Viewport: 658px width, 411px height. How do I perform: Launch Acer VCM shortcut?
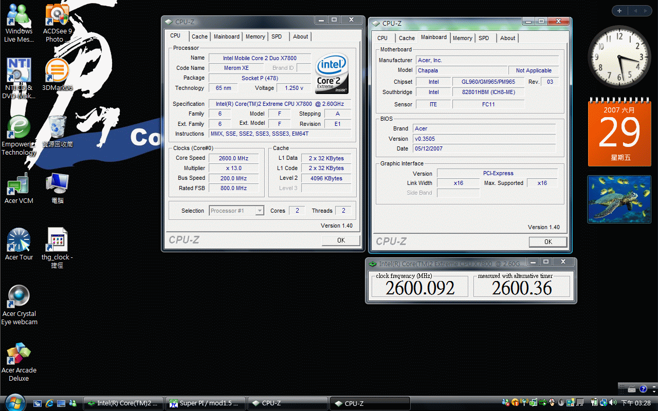tap(19, 188)
